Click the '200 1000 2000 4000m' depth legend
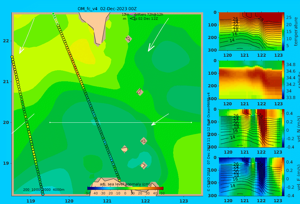This screenshot has width=300, height=204. click(43, 190)
